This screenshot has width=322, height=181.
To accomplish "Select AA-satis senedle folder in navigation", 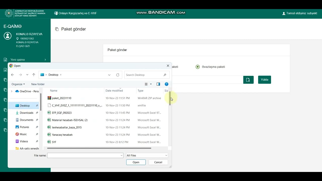I will [27, 148].
